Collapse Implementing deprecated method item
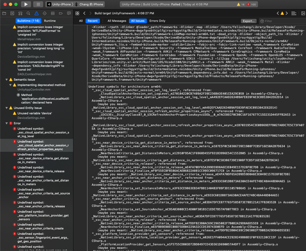This screenshot has width=306, height=251. [10, 85]
